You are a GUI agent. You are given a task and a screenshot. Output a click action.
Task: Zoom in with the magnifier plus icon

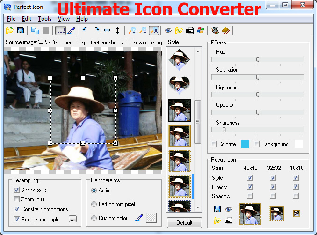coord(132,30)
